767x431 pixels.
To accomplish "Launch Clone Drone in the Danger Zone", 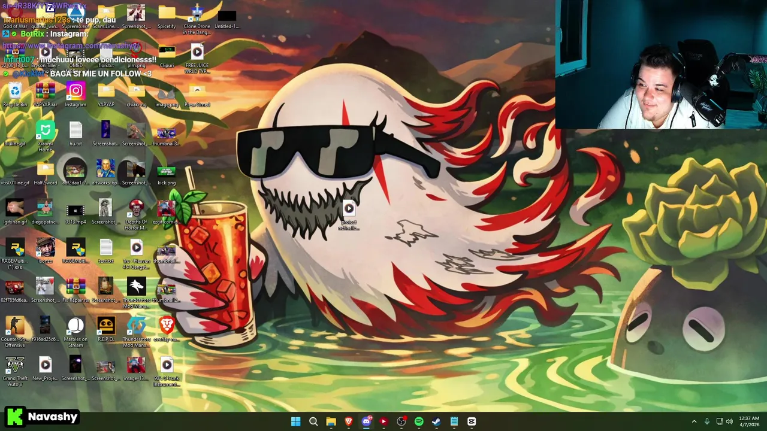I will point(197,20).
